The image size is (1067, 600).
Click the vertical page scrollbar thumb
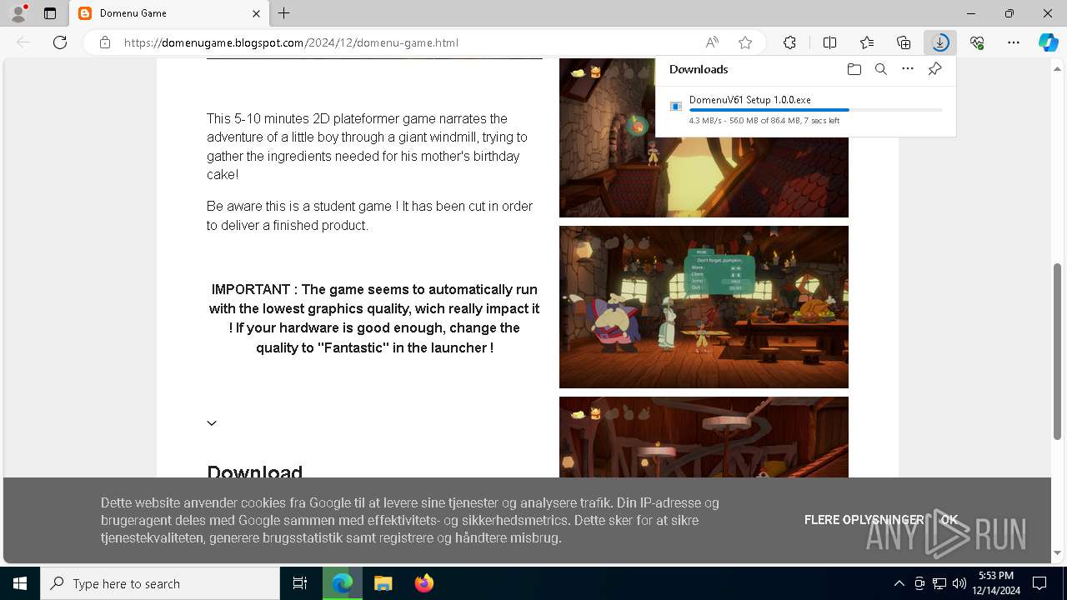[1058, 351]
